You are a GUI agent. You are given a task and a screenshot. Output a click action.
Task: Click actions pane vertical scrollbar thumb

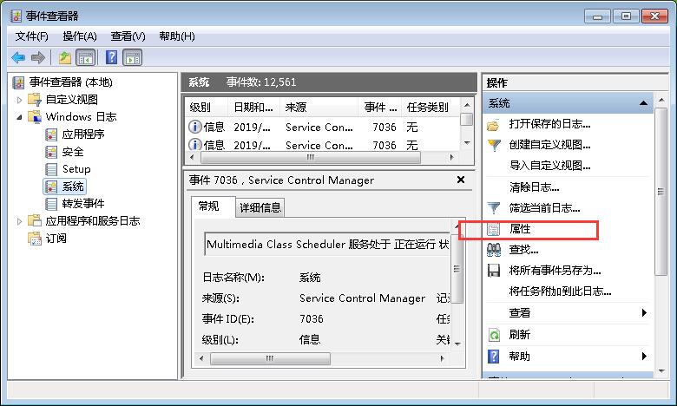(661, 192)
